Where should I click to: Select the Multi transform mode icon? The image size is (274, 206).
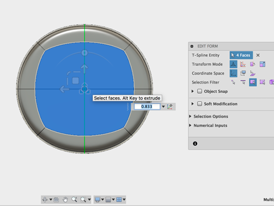[x=233, y=64]
